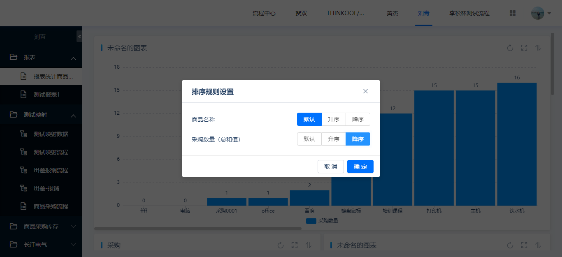Open sort settings of the 采购 chart
Image resolution: width=562 pixels, height=257 pixels.
click(309, 245)
